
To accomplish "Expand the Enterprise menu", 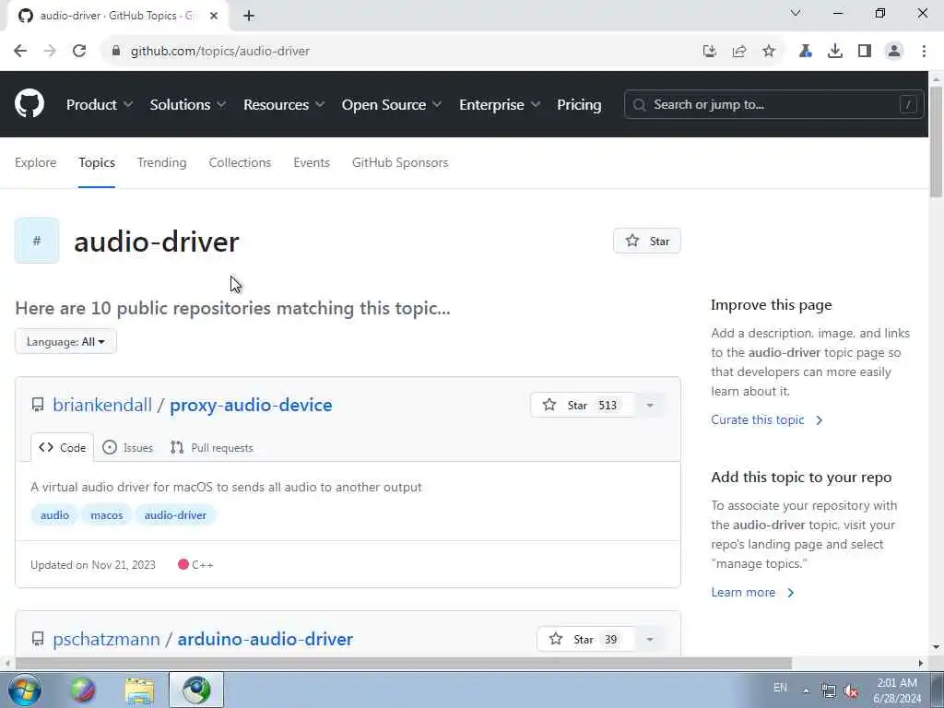I will pyautogui.click(x=499, y=105).
